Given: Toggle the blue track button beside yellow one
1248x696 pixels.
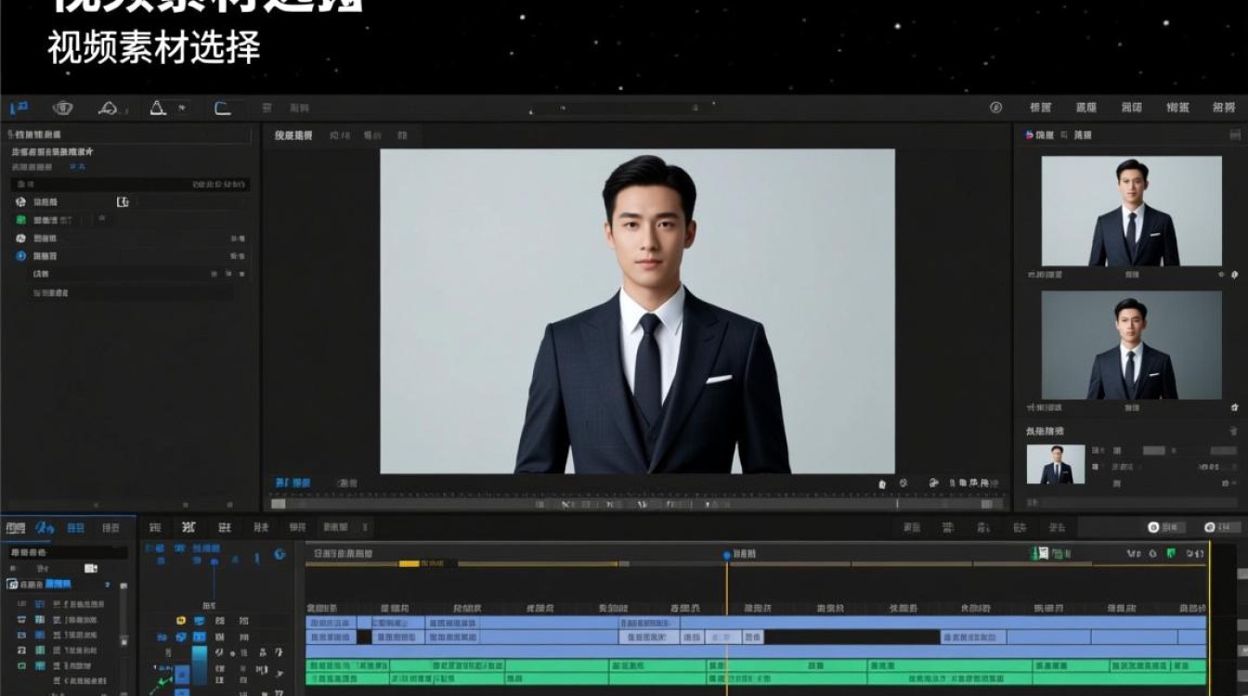Looking at the screenshot, I should (197, 620).
